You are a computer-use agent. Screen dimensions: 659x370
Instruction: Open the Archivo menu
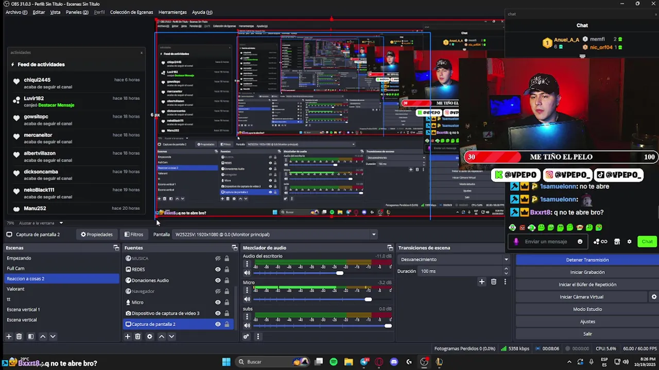tap(16, 12)
